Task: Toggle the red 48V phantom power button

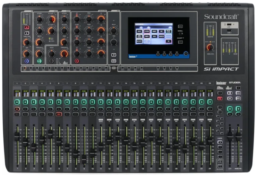Action: coord(27,27)
